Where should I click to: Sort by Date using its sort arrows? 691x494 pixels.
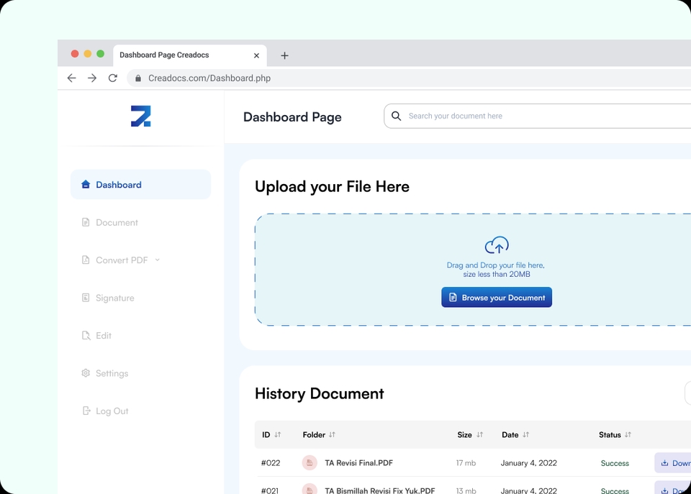click(525, 434)
